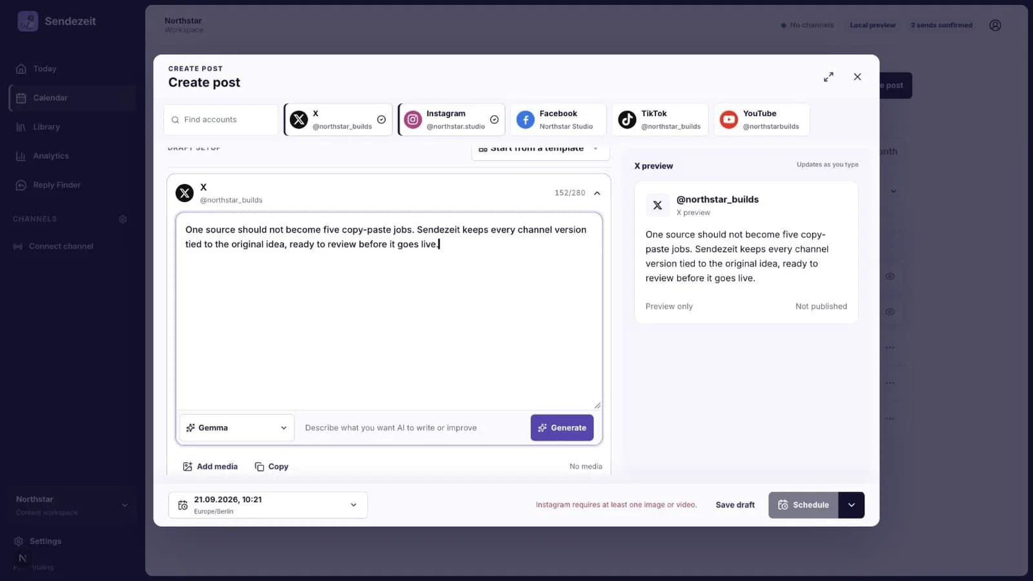Click the Sendezeit logo icon
The width and height of the screenshot is (1033, 581).
point(28,21)
